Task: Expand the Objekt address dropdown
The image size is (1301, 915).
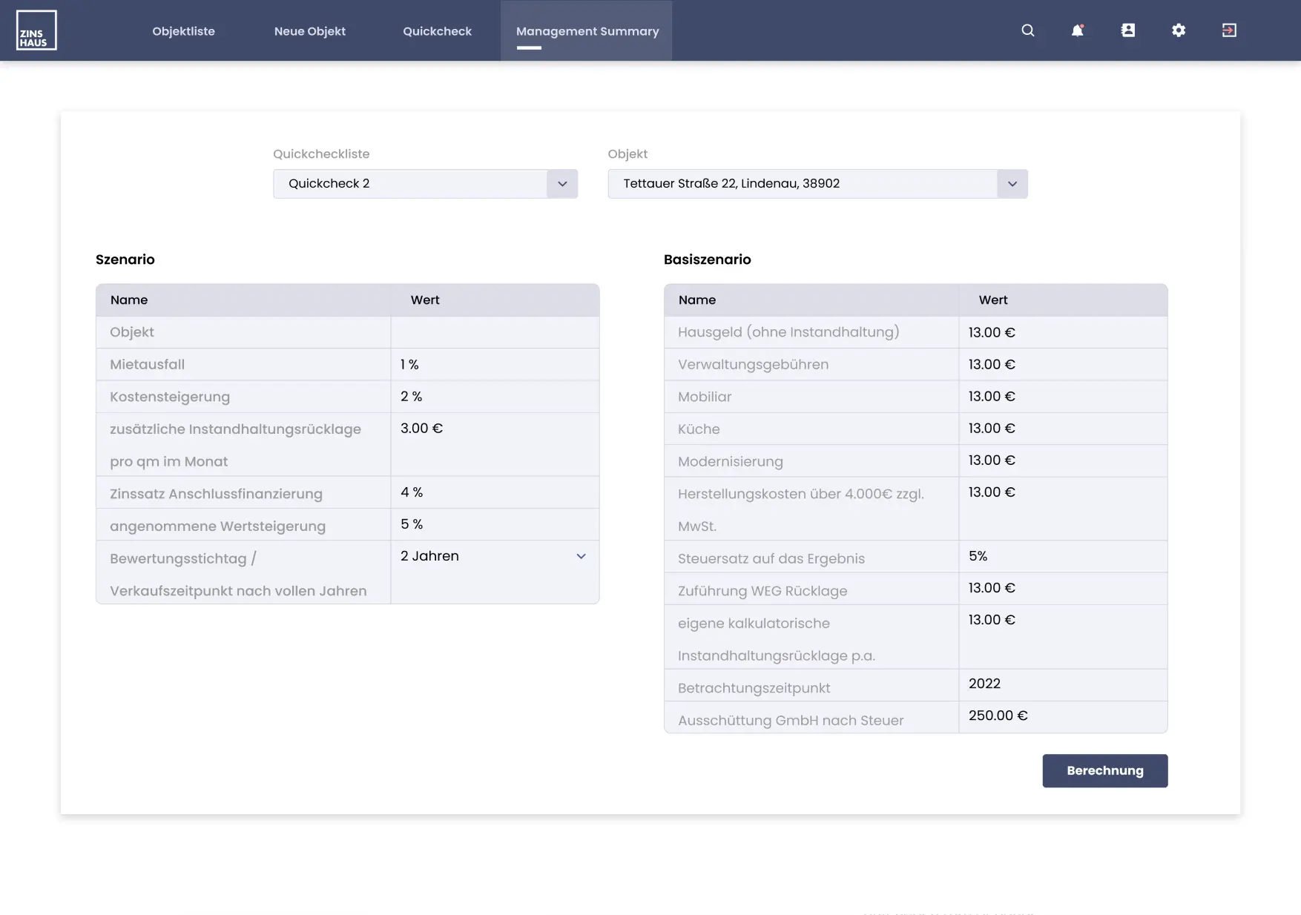Action: (1012, 184)
